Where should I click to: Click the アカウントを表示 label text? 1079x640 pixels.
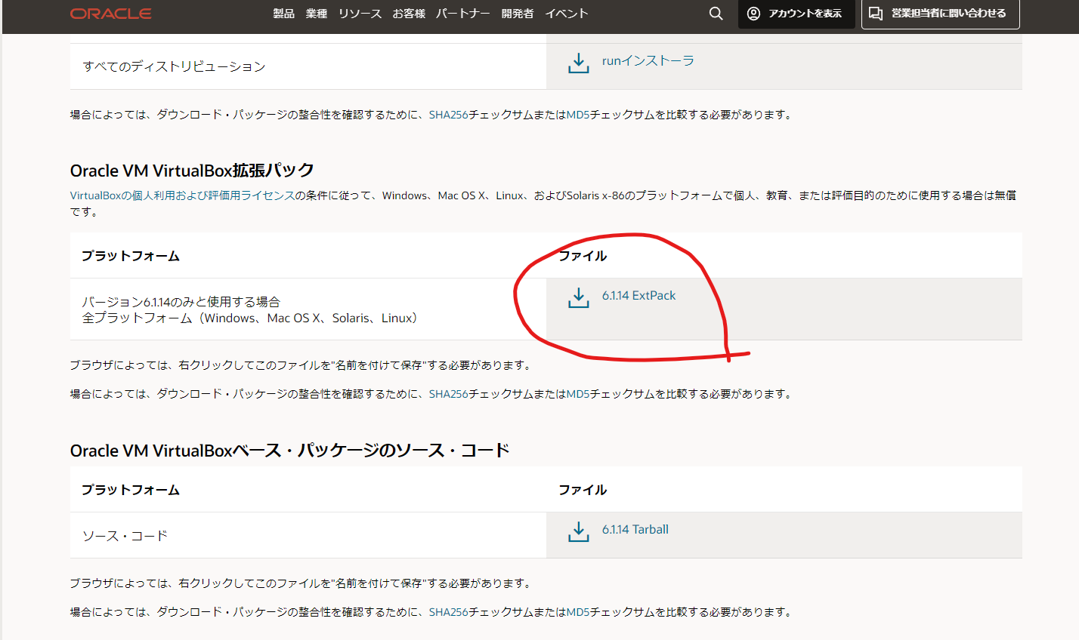pos(805,14)
